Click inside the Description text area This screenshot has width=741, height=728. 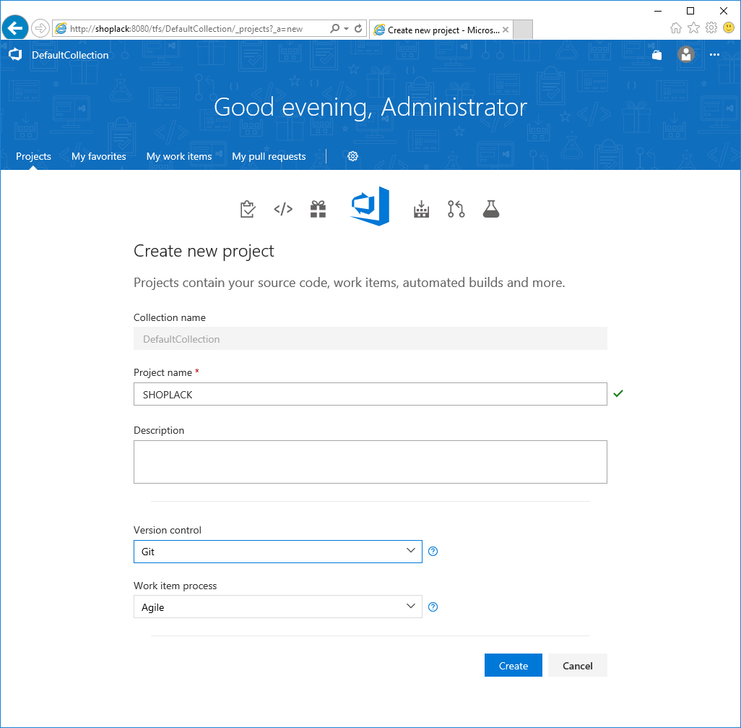[370, 462]
